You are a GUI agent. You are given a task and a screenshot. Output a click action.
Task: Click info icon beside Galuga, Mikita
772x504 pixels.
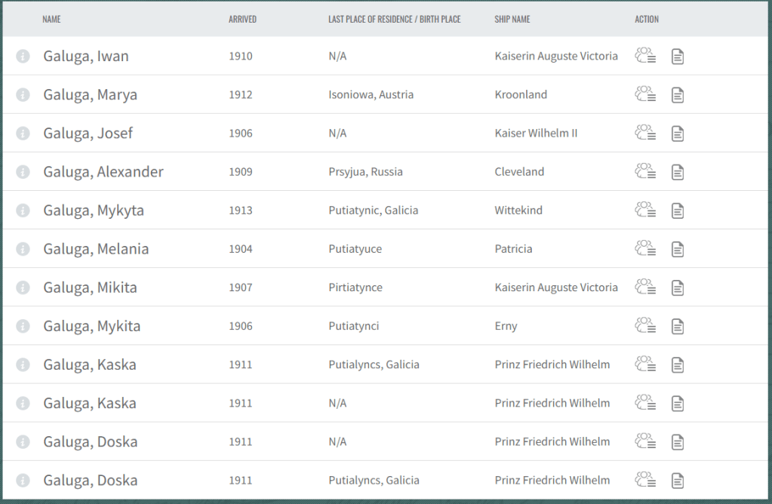click(23, 287)
